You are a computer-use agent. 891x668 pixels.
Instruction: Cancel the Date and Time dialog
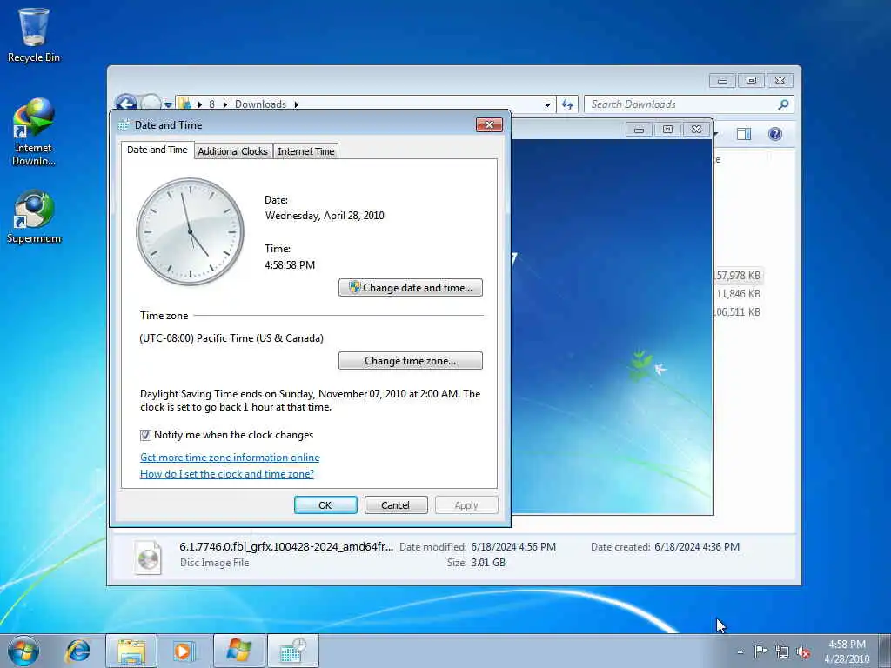396,505
